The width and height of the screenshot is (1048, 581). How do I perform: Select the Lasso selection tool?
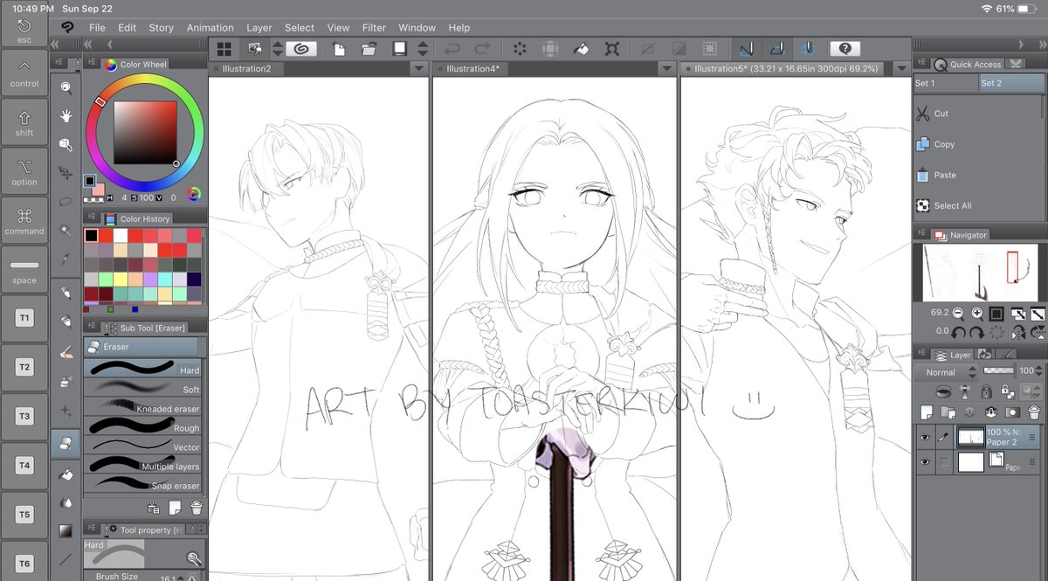(65, 201)
